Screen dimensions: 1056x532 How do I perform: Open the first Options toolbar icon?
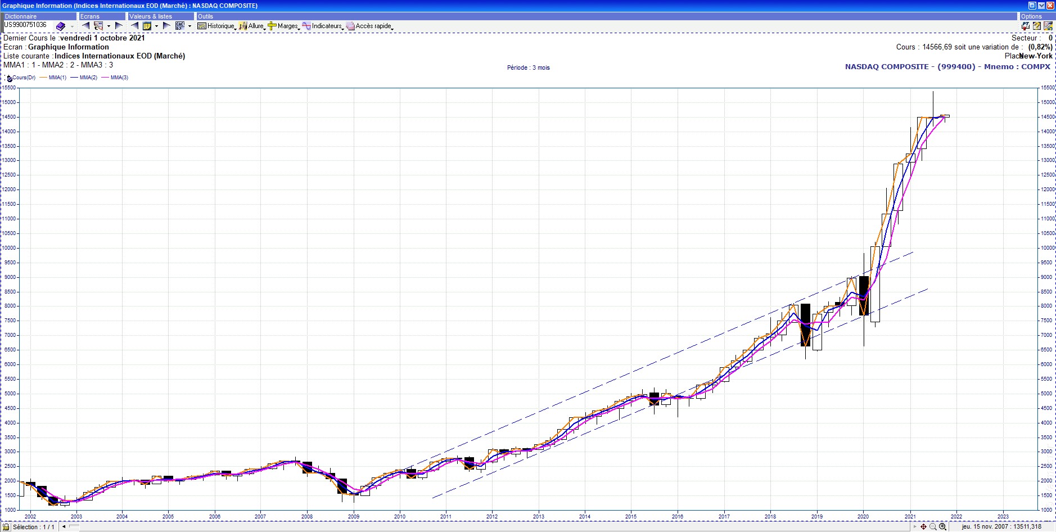(x=1026, y=26)
